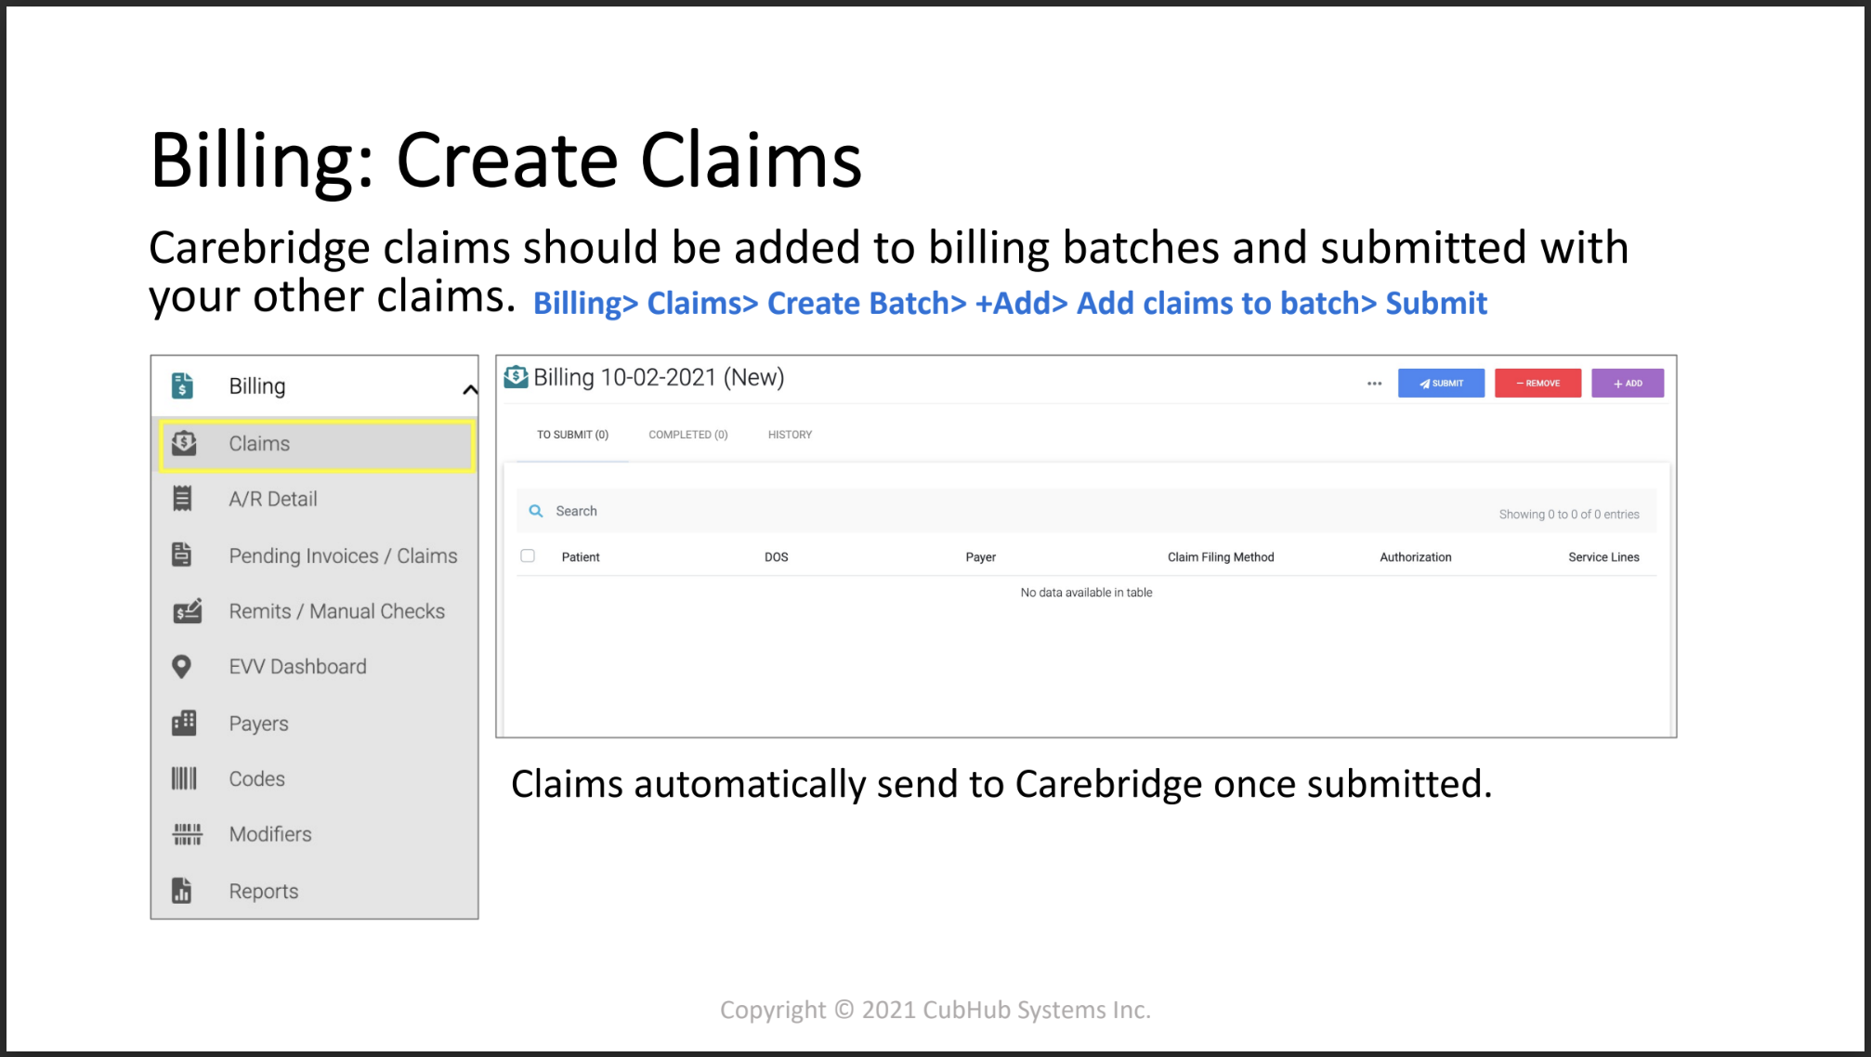The image size is (1871, 1057).
Task: Click the Claims dollar-badge icon
Action: (184, 443)
